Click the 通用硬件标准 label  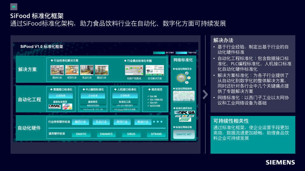(x=57, y=134)
